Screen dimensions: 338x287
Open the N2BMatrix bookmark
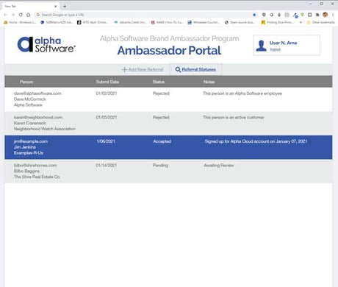click(57, 22)
